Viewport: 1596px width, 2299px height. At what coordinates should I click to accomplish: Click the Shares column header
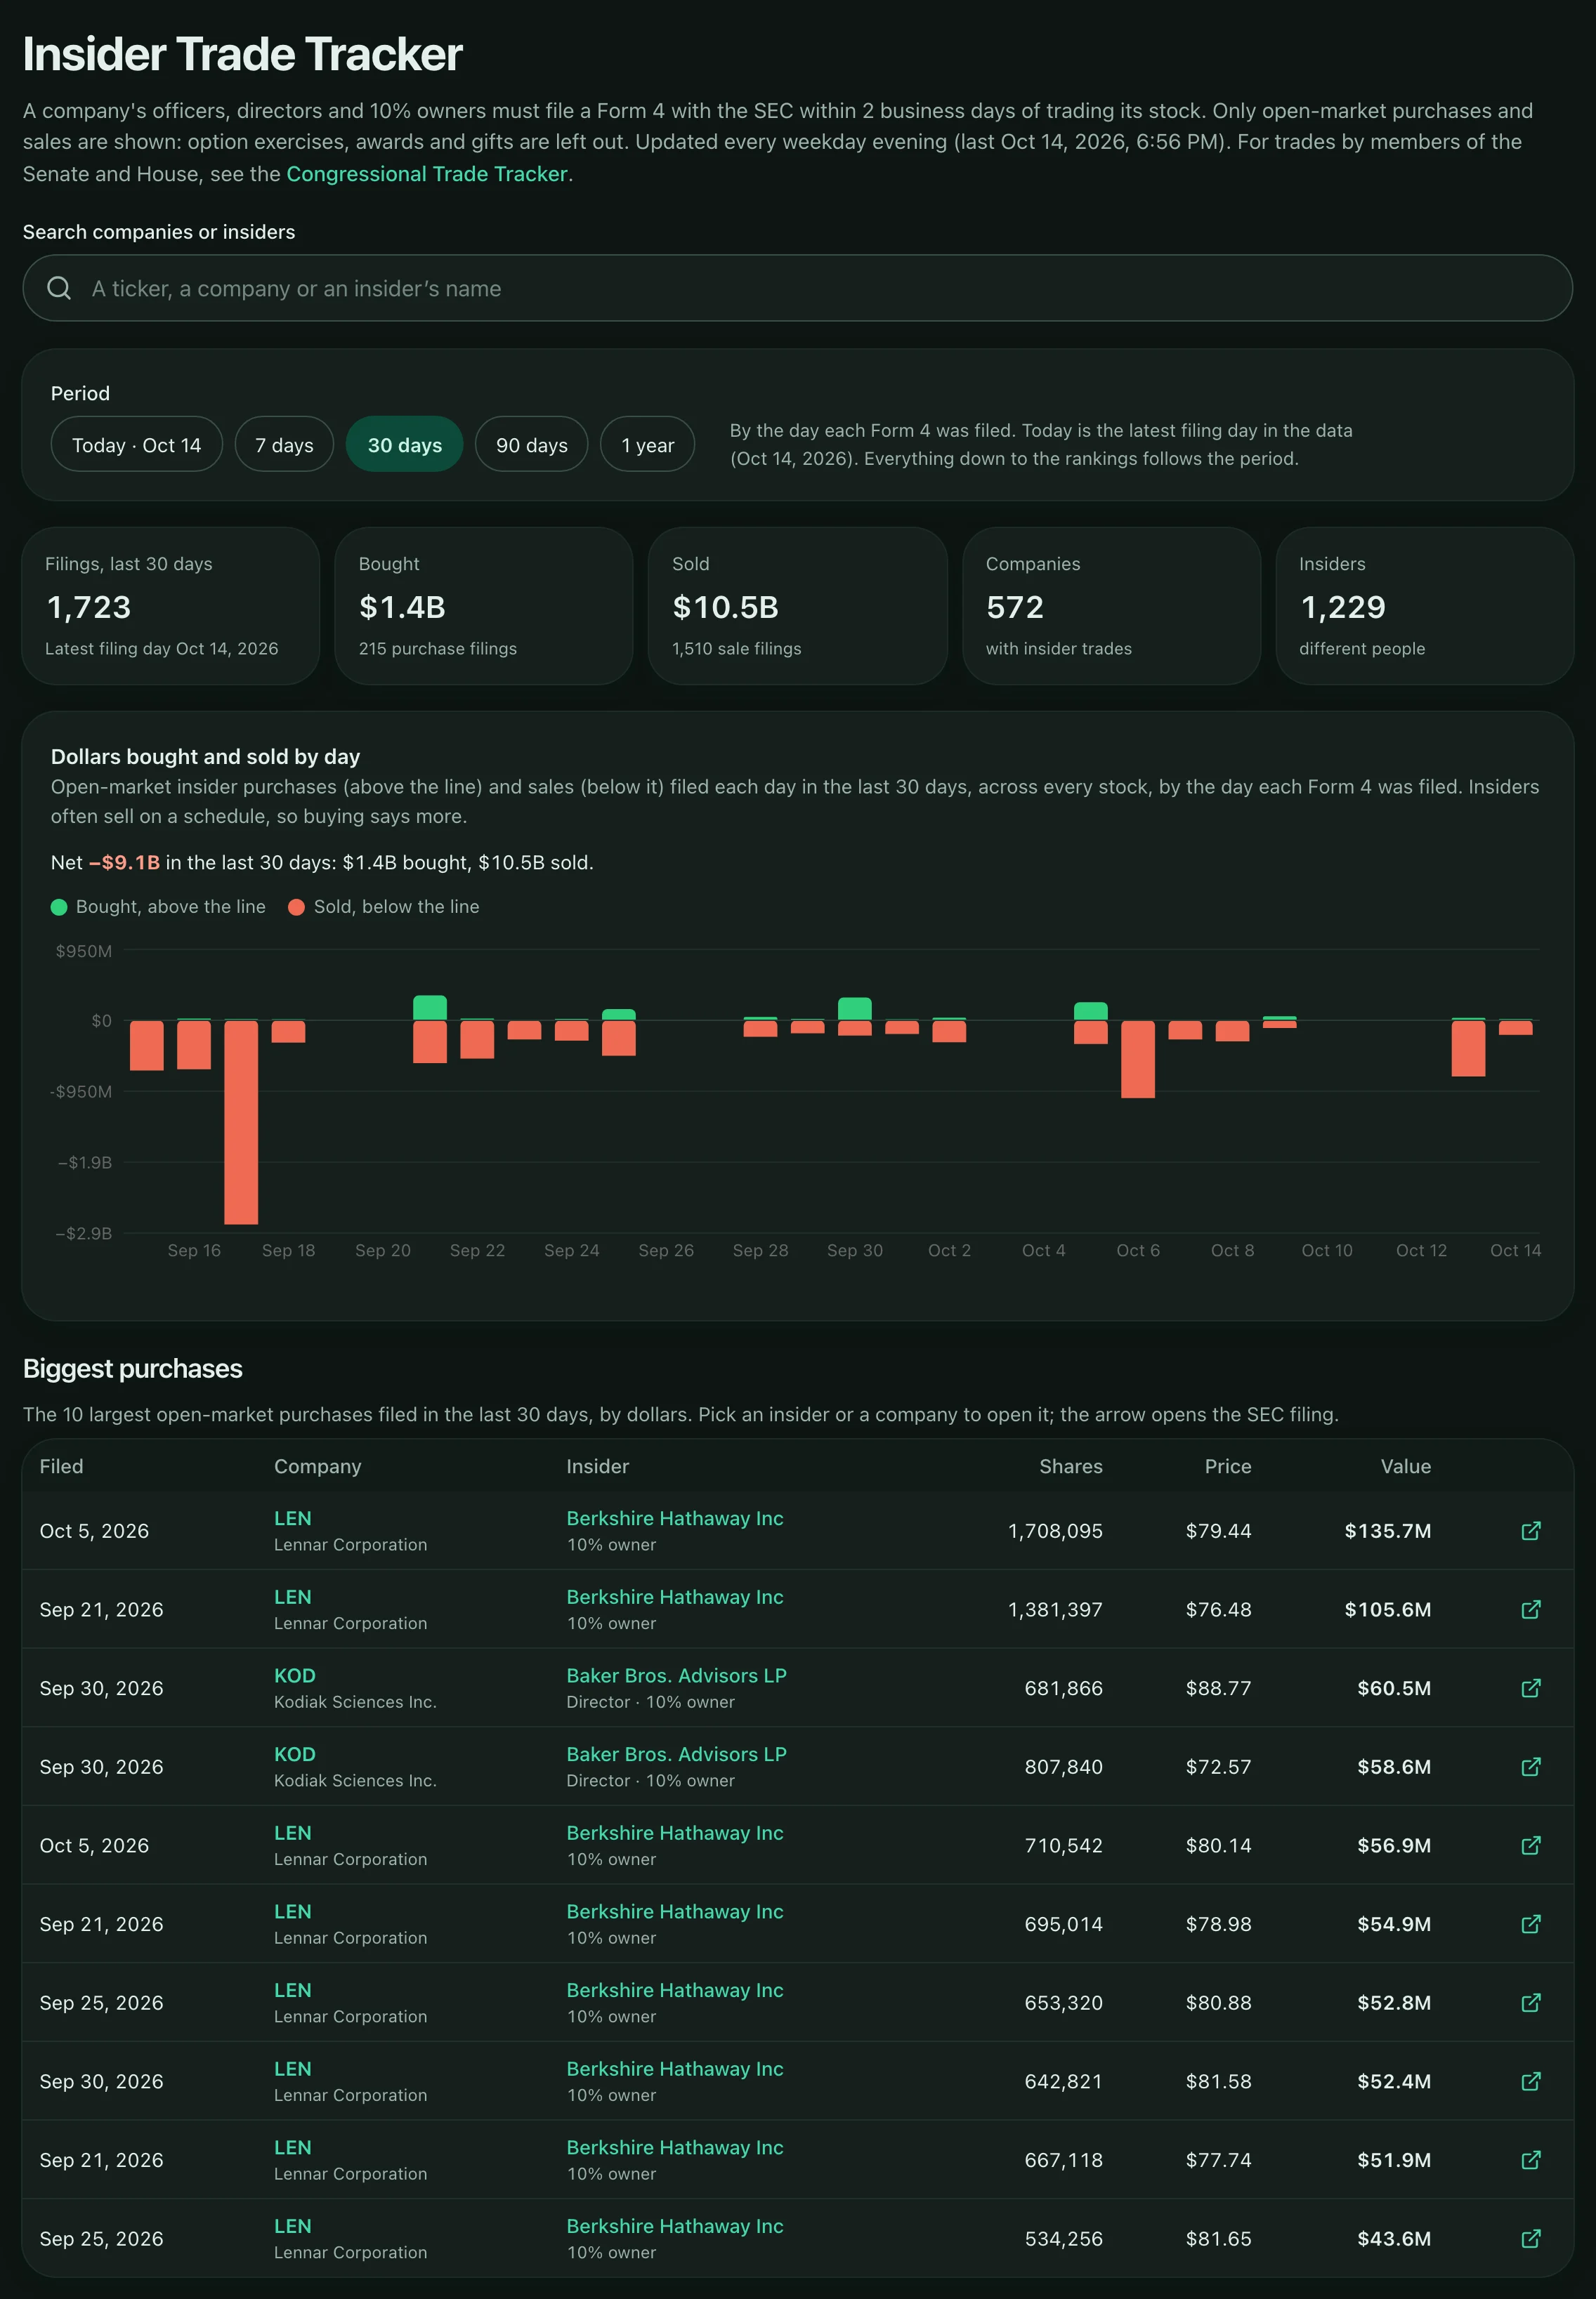point(1071,1466)
